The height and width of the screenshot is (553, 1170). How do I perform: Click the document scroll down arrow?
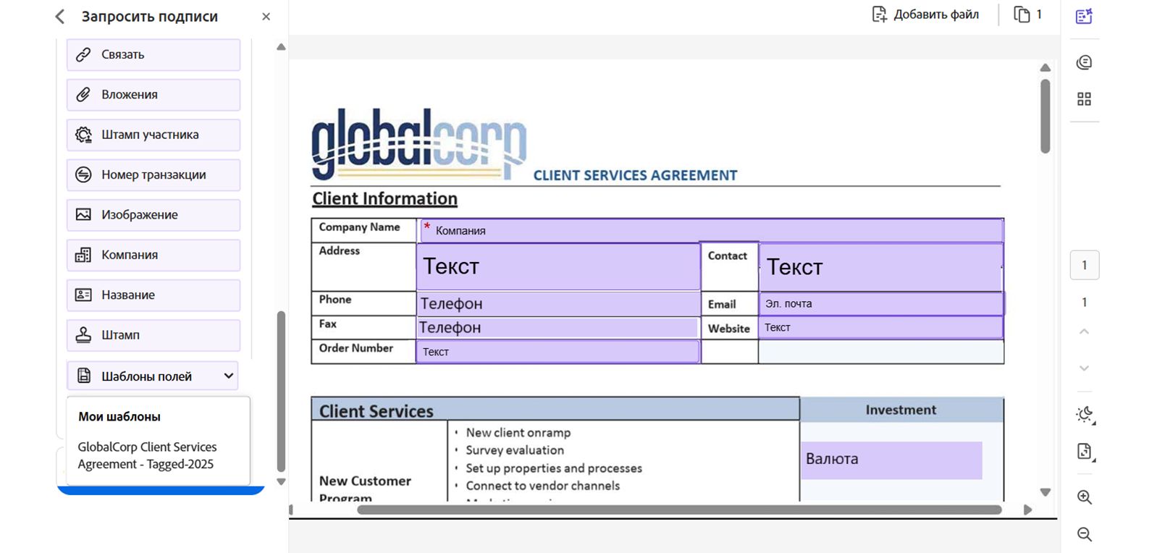click(1045, 492)
